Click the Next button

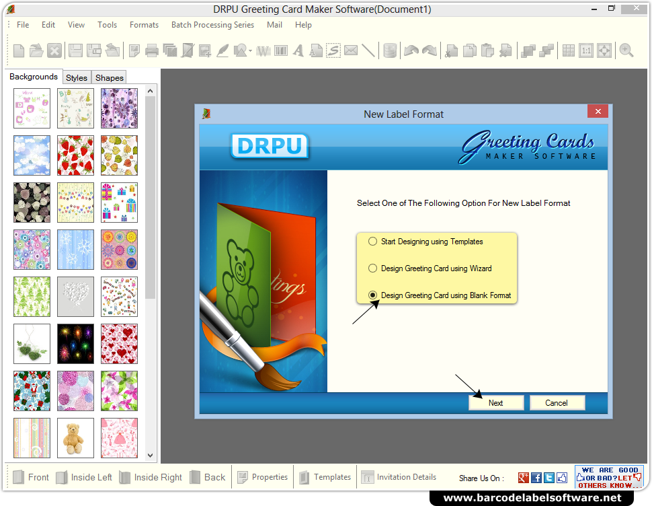[495, 403]
